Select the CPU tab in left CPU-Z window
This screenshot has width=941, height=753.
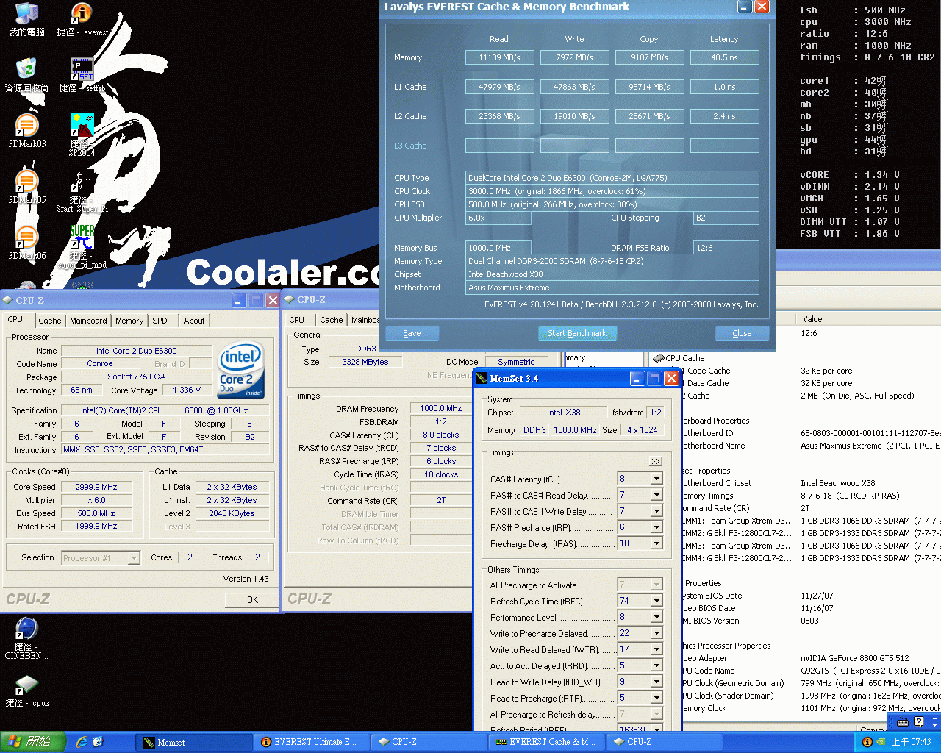[15, 320]
